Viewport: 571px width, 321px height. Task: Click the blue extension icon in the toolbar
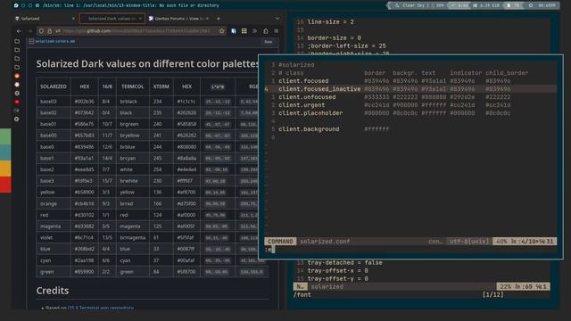[234, 31]
